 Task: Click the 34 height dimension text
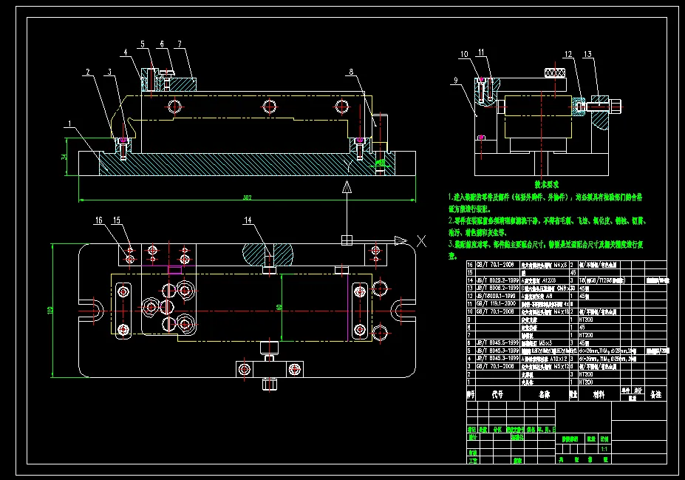64,157
